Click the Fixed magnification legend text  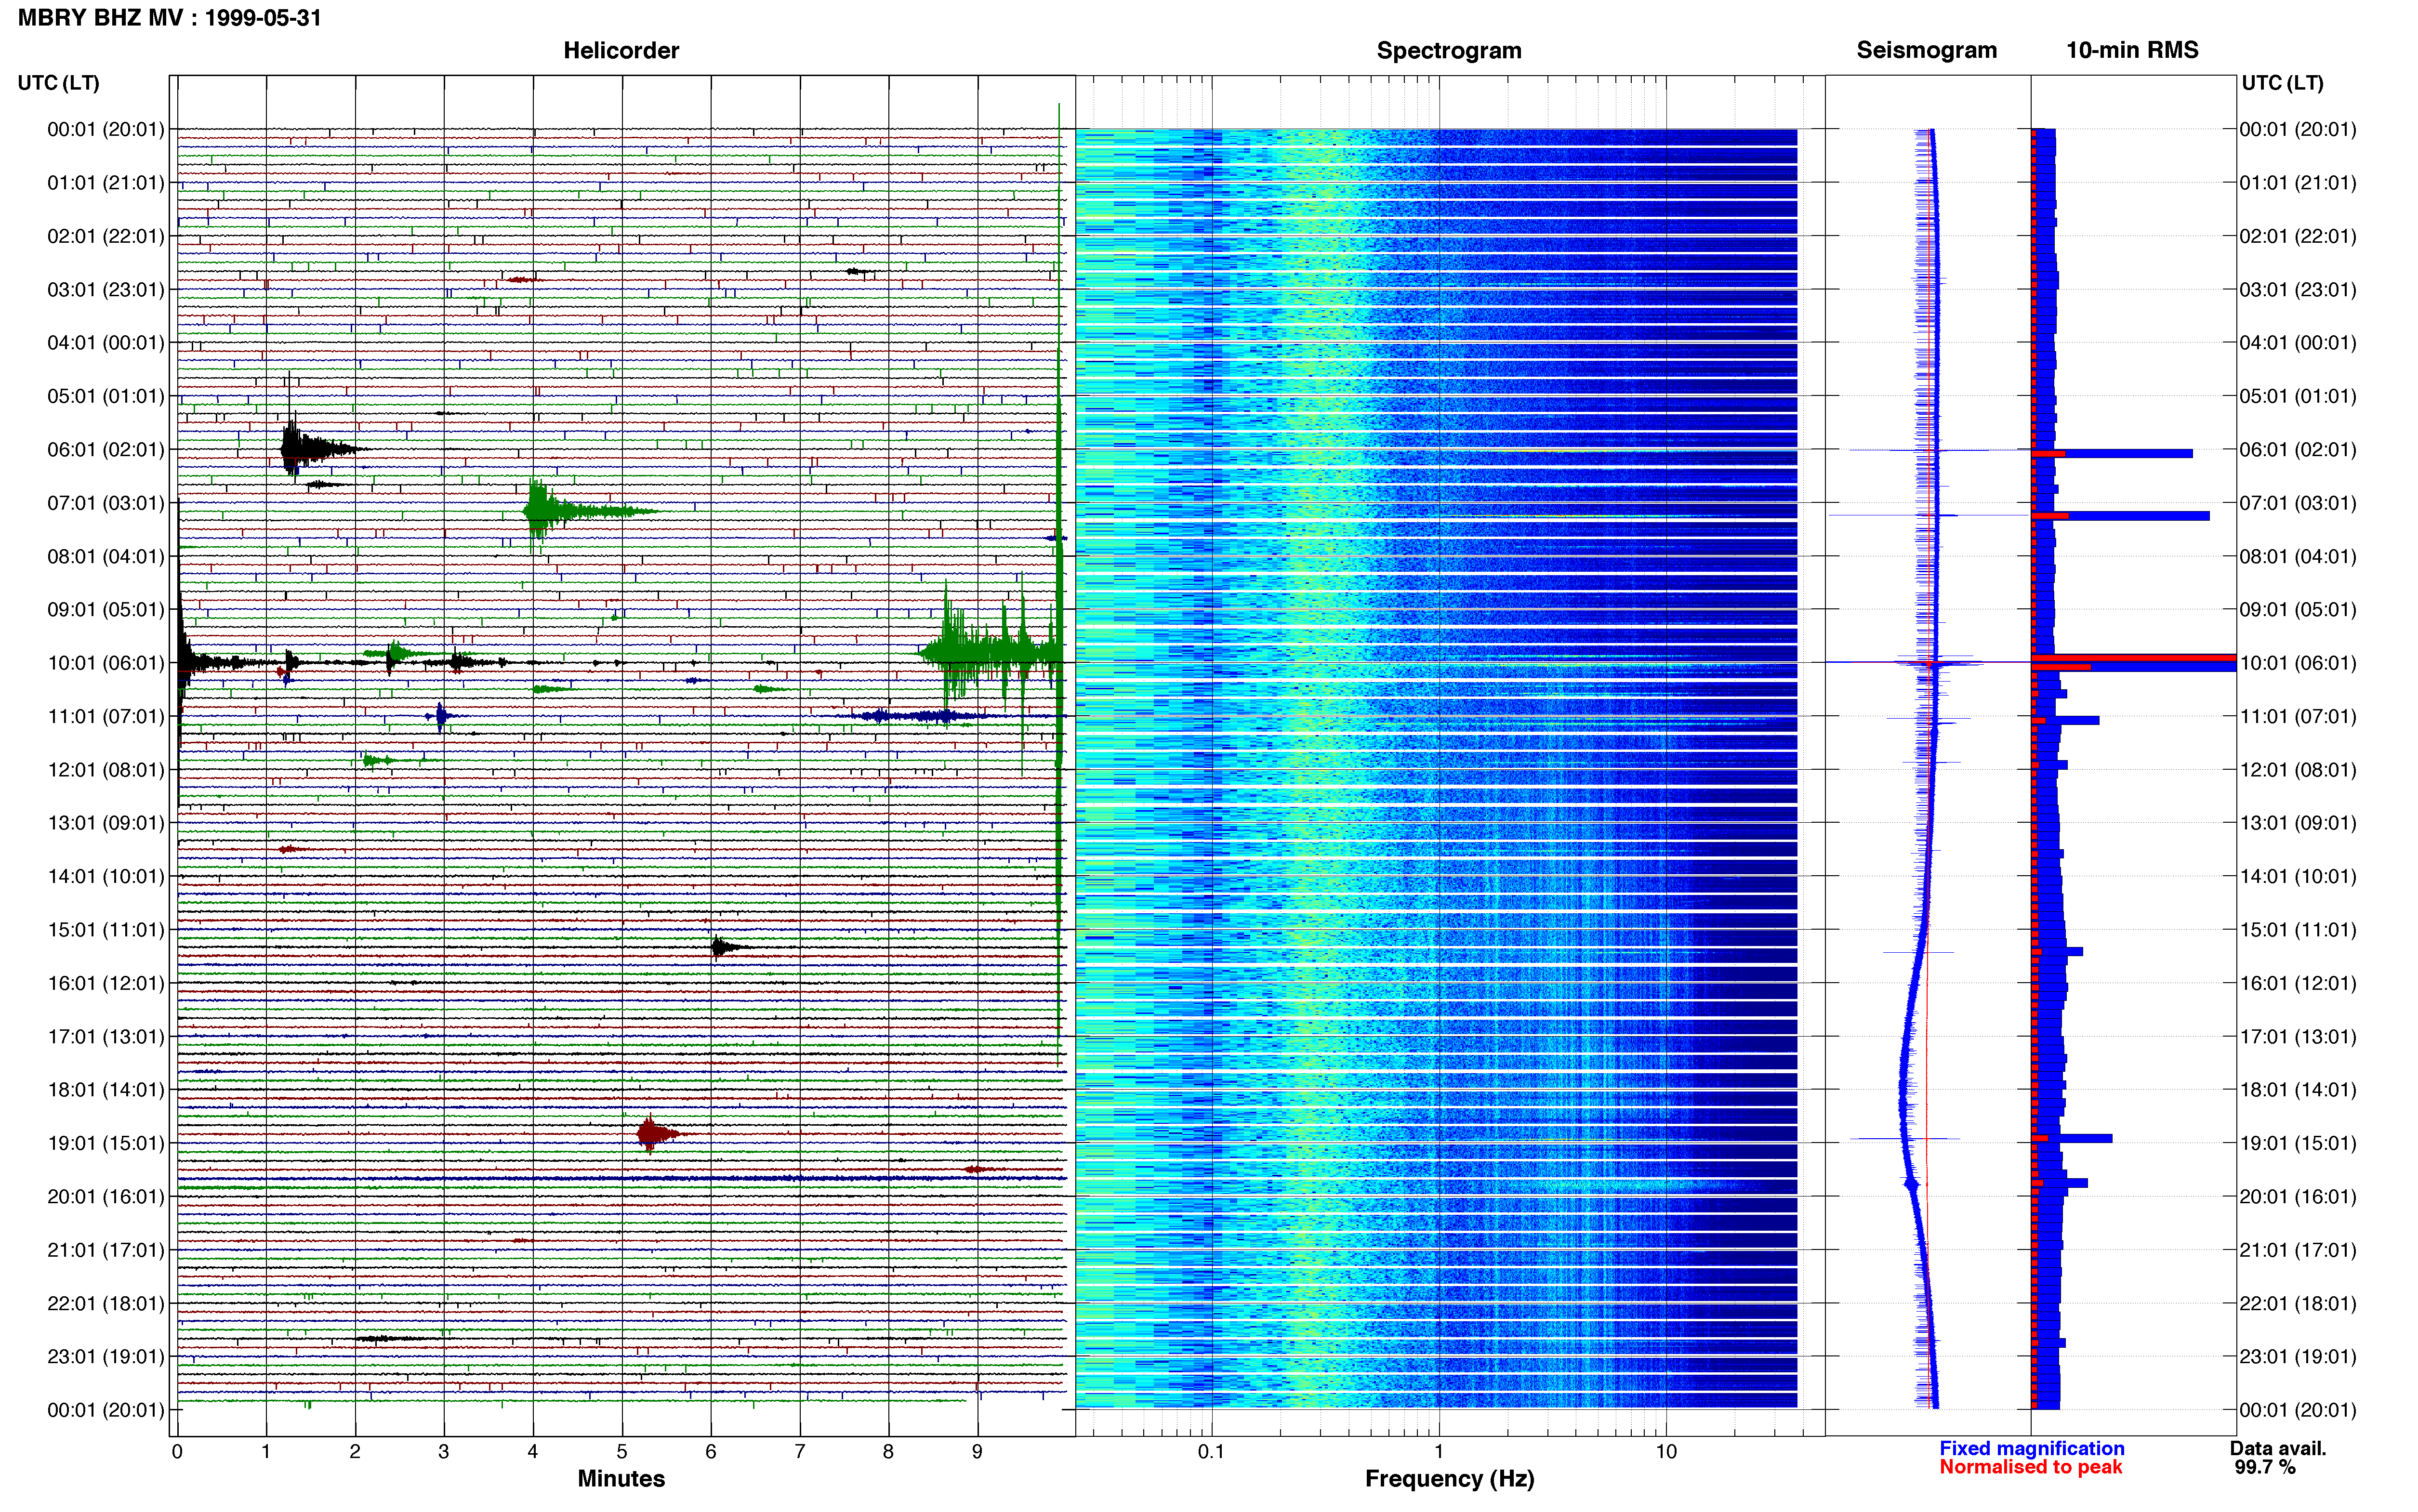[2031, 1448]
